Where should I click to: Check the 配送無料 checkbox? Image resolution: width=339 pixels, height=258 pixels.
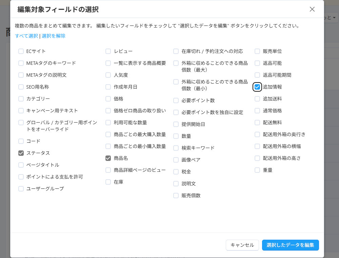point(257,123)
